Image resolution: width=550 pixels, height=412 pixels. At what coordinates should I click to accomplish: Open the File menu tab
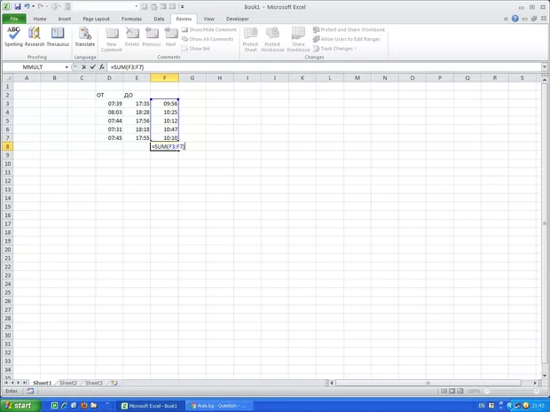click(x=13, y=18)
